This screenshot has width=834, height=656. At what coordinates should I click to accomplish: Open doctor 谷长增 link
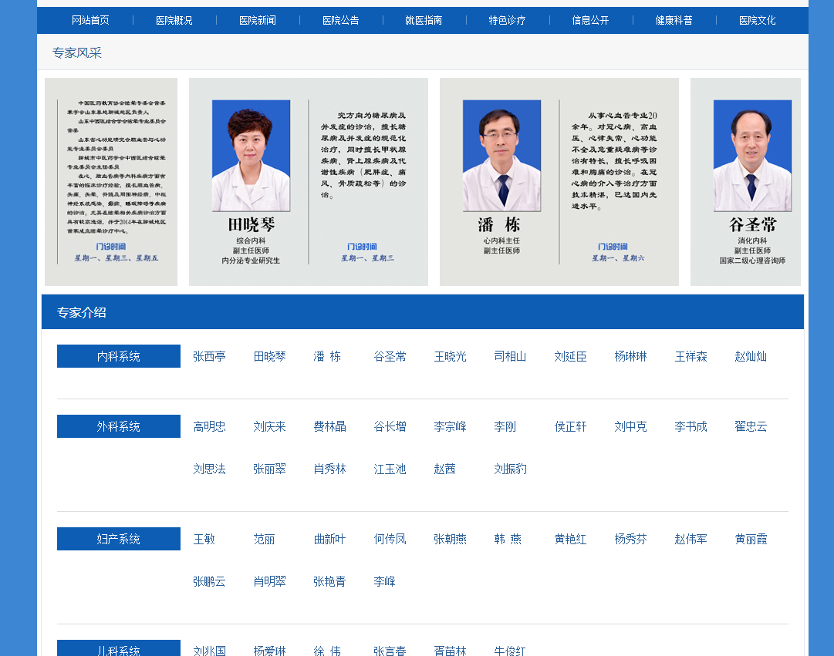[390, 426]
